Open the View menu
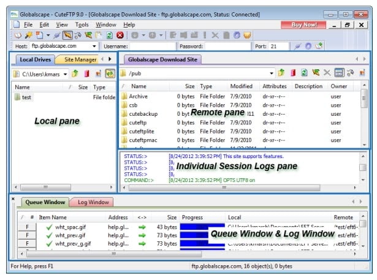This screenshot has width=377, height=280. click(x=62, y=25)
